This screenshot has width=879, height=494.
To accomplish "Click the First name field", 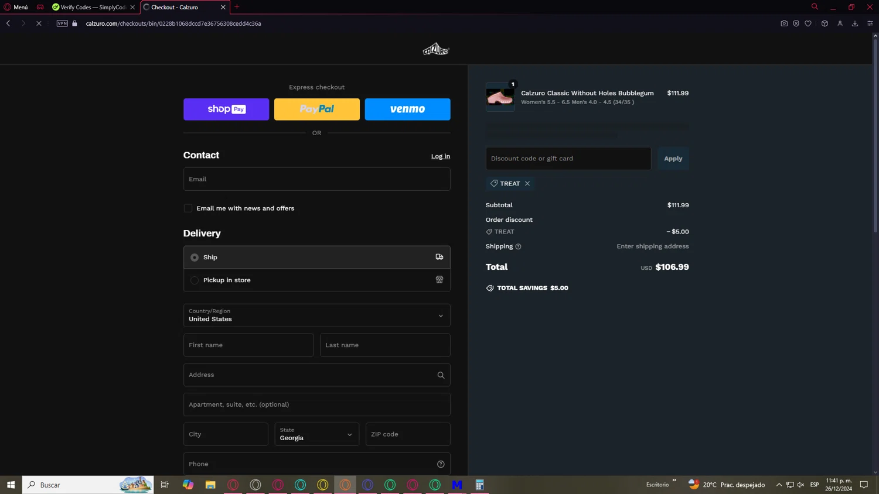I will pos(248,345).
